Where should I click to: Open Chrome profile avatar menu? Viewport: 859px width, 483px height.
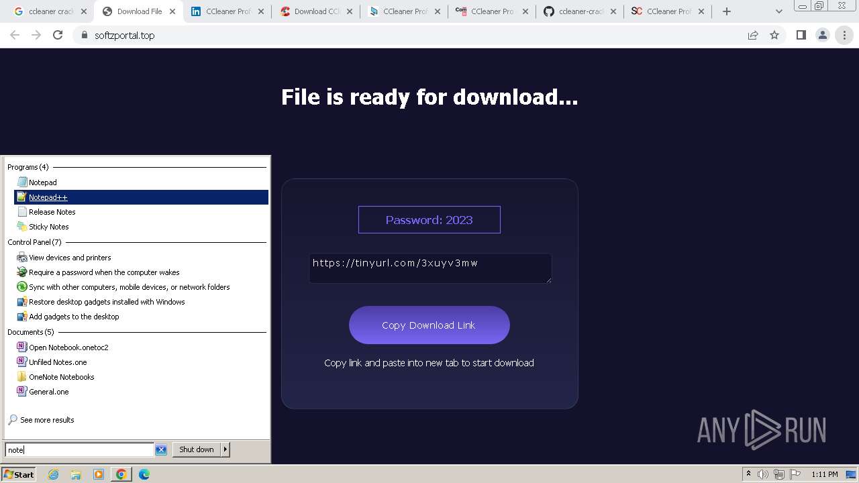point(822,36)
